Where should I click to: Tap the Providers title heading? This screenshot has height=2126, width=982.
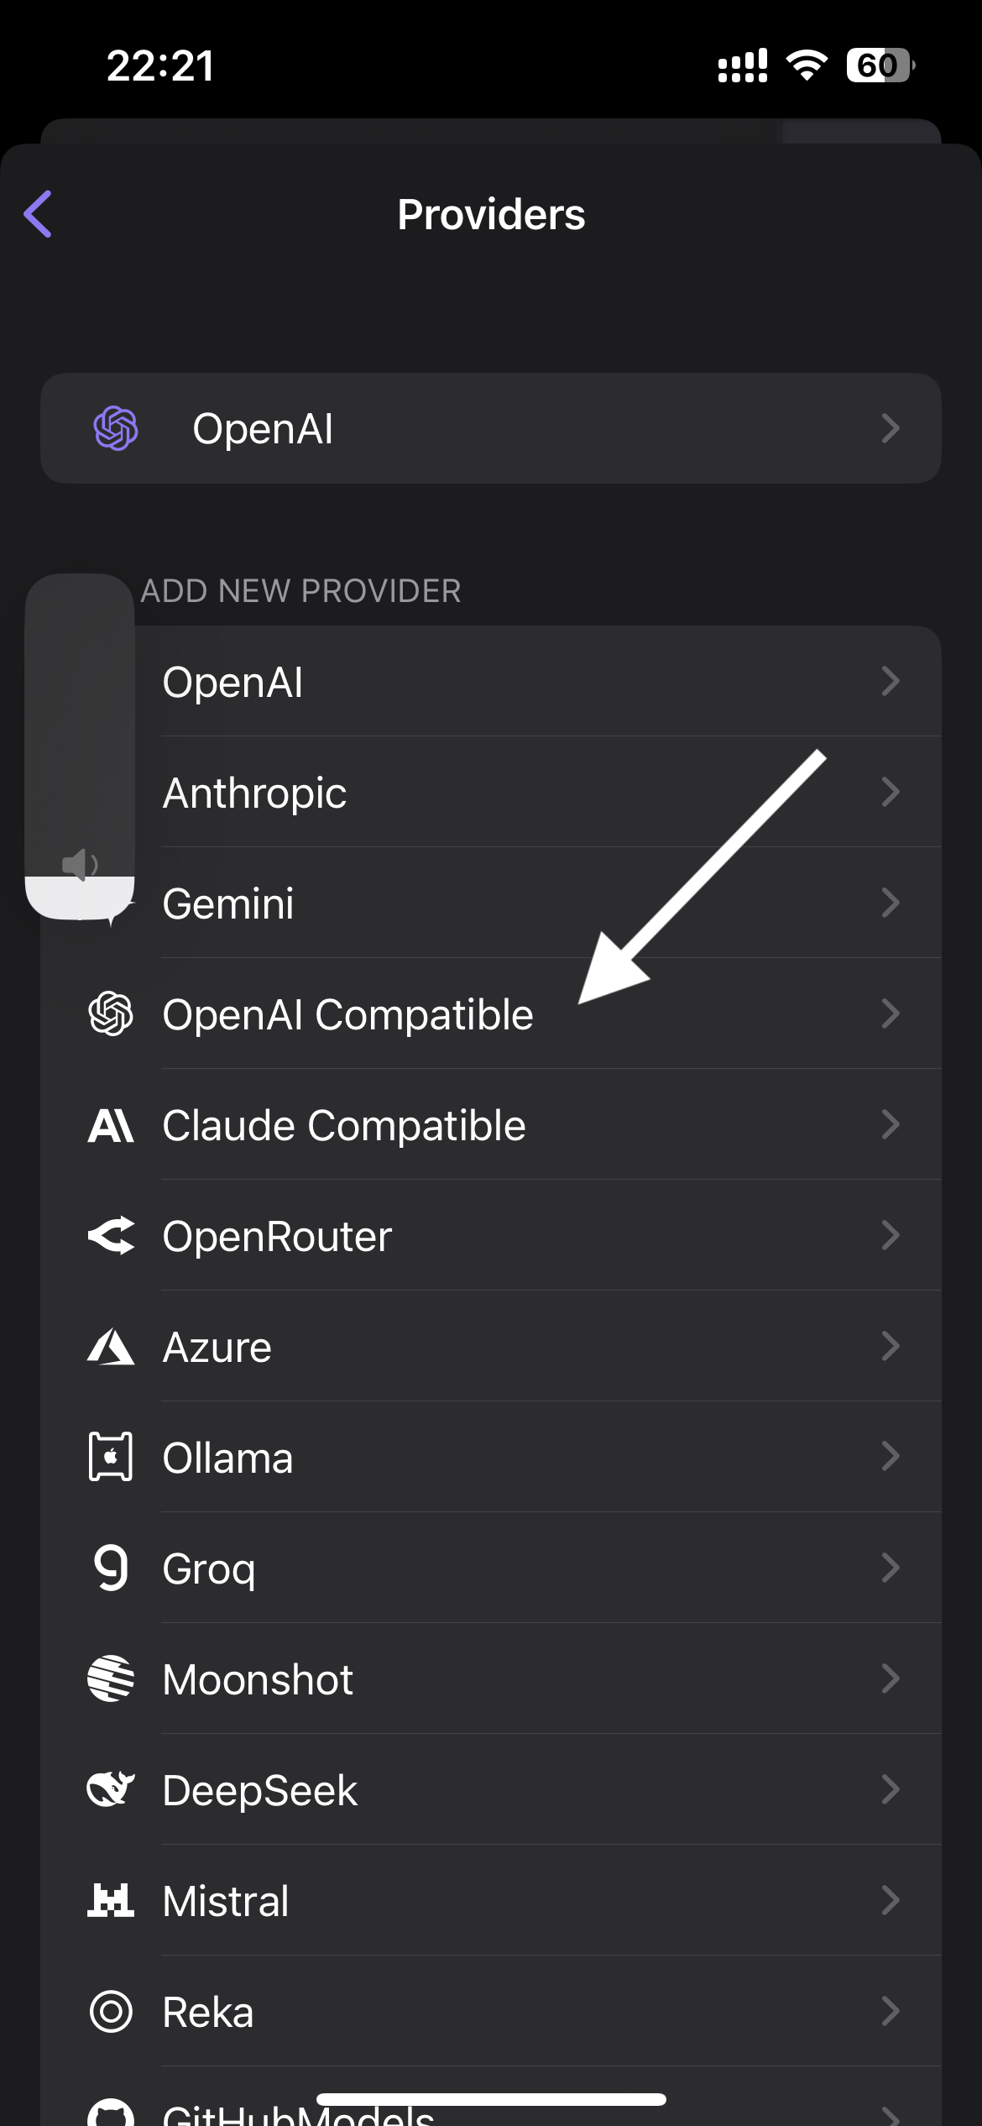(x=491, y=213)
